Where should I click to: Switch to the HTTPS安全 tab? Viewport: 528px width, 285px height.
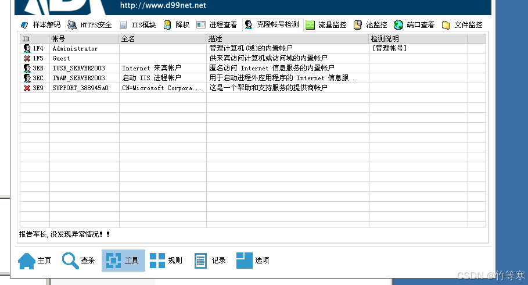[89, 25]
